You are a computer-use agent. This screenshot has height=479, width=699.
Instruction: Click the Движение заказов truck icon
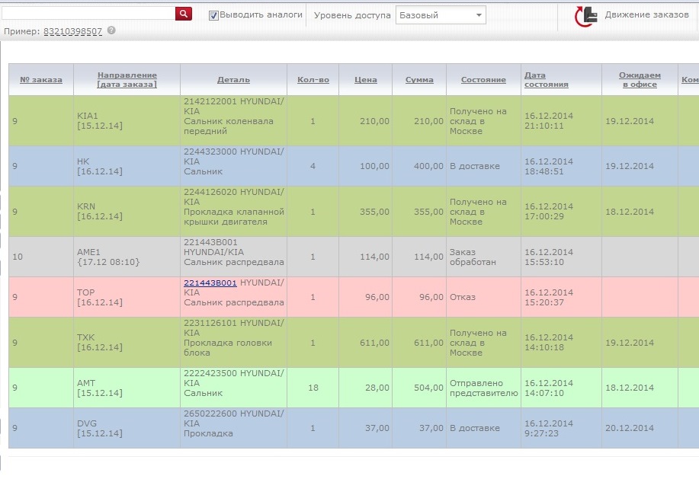585,15
